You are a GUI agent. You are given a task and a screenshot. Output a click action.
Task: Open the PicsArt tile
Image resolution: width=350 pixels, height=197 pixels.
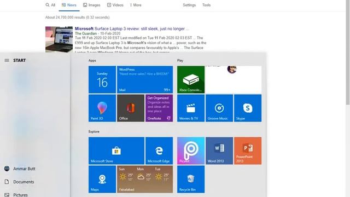191,151
